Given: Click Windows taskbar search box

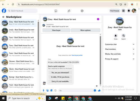Looking at the screenshot, I should tap(26, 98).
